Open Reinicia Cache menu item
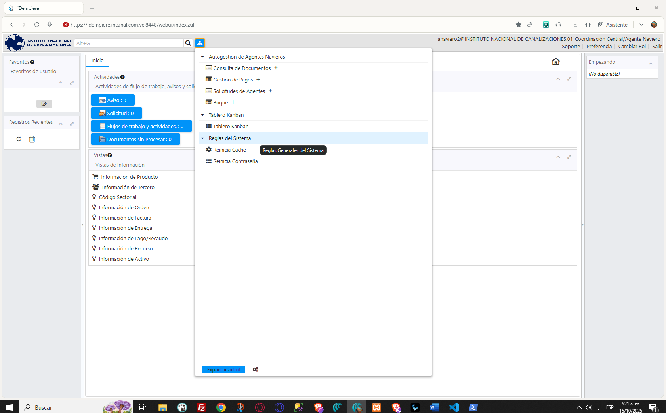666x413 pixels. (229, 150)
